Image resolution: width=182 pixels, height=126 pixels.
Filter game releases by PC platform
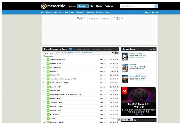tap(94, 49)
